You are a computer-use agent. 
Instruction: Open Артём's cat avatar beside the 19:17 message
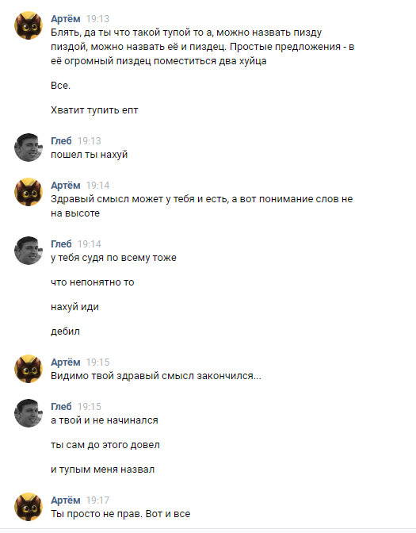tap(29, 507)
